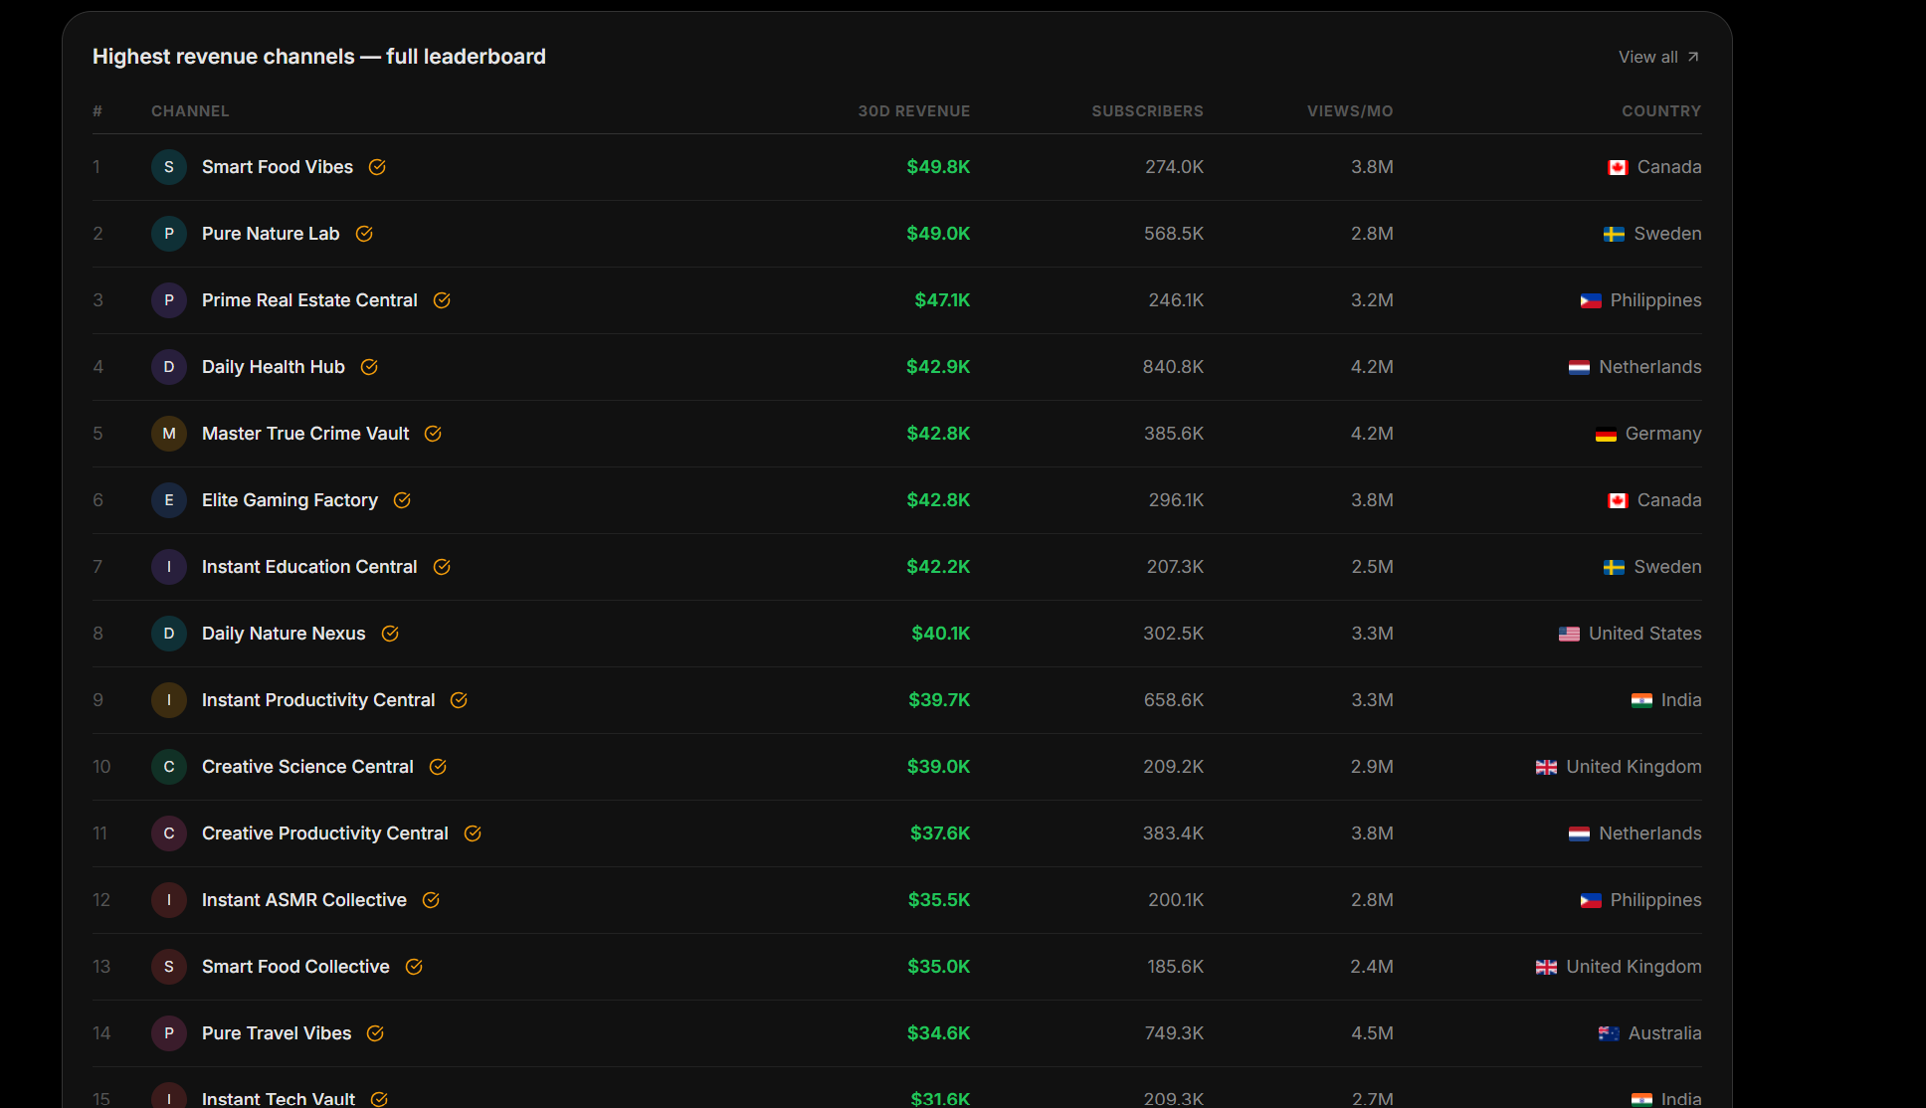Image resolution: width=1926 pixels, height=1108 pixels.
Task: Click the Daily Health Hub avatar circle
Action: click(x=169, y=367)
